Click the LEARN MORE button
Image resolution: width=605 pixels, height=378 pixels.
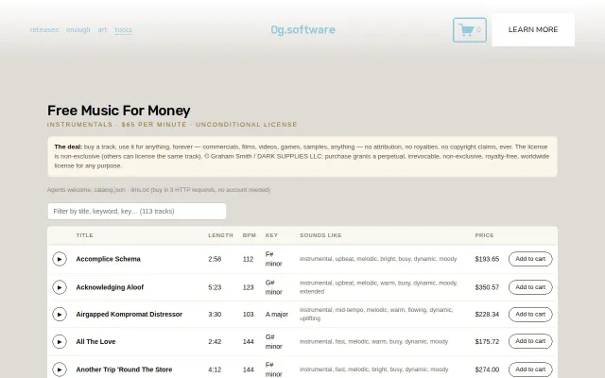click(x=533, y=29)
